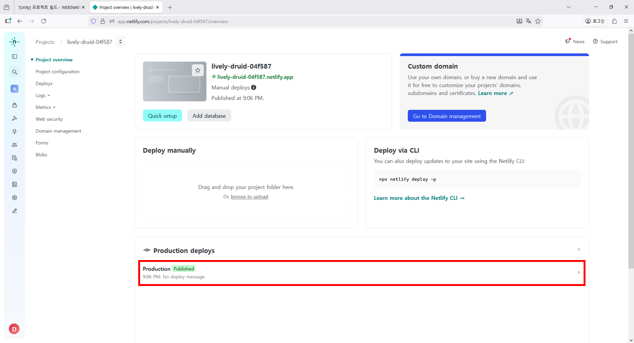This screenshot has height=343, width=634.
Task: Star the project preview thumbnail
Action: point(198,70)
